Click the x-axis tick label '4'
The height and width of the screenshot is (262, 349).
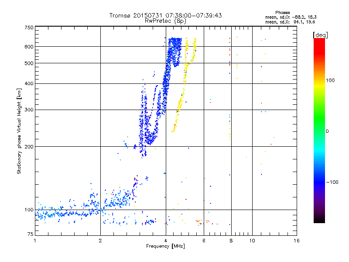point(166,241)
